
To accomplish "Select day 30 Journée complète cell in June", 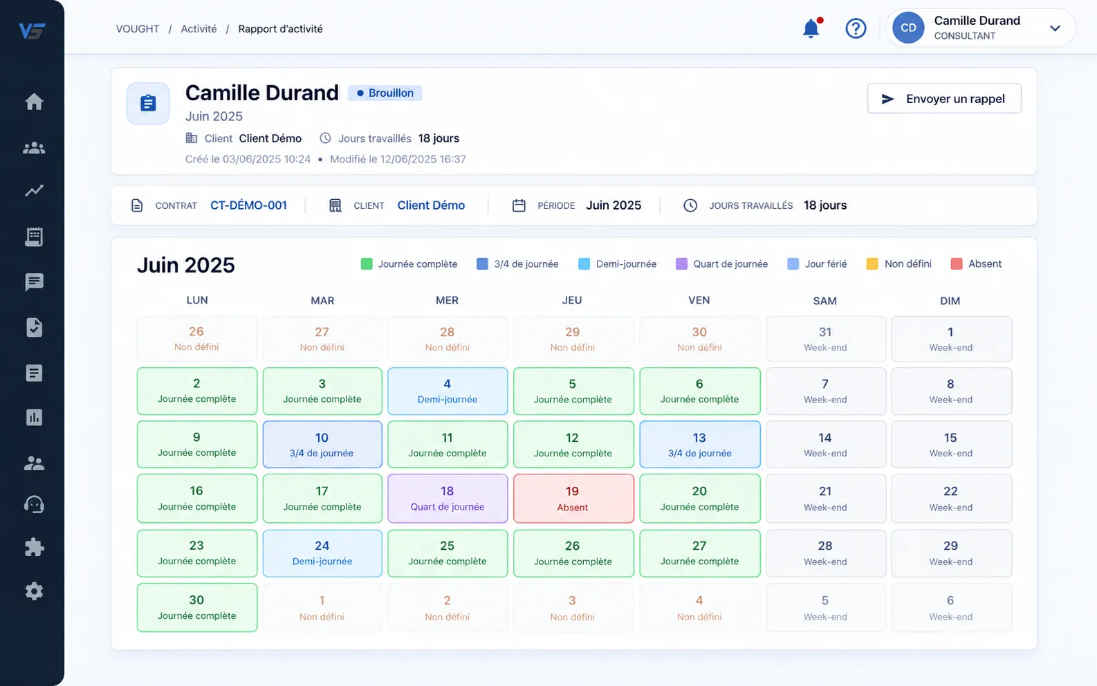I will click(x=197, y=607).
